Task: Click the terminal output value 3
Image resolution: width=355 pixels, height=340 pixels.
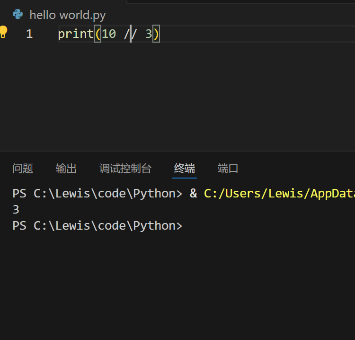Action: point(16,209)
